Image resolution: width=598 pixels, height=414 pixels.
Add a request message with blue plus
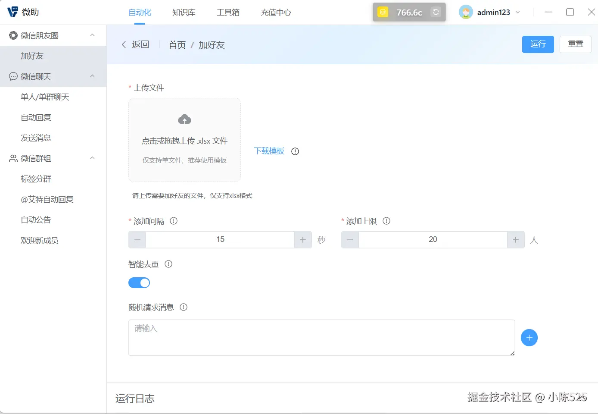[x=529, y=338]
